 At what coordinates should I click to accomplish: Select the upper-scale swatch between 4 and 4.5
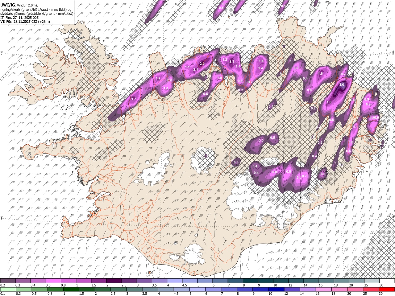pos(174,281)
